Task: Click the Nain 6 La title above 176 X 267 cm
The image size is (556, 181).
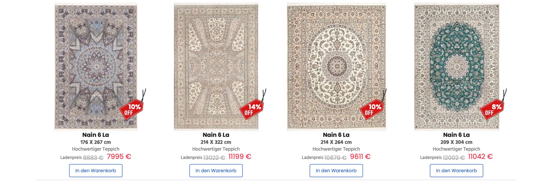Action: (x=96, y=135)
